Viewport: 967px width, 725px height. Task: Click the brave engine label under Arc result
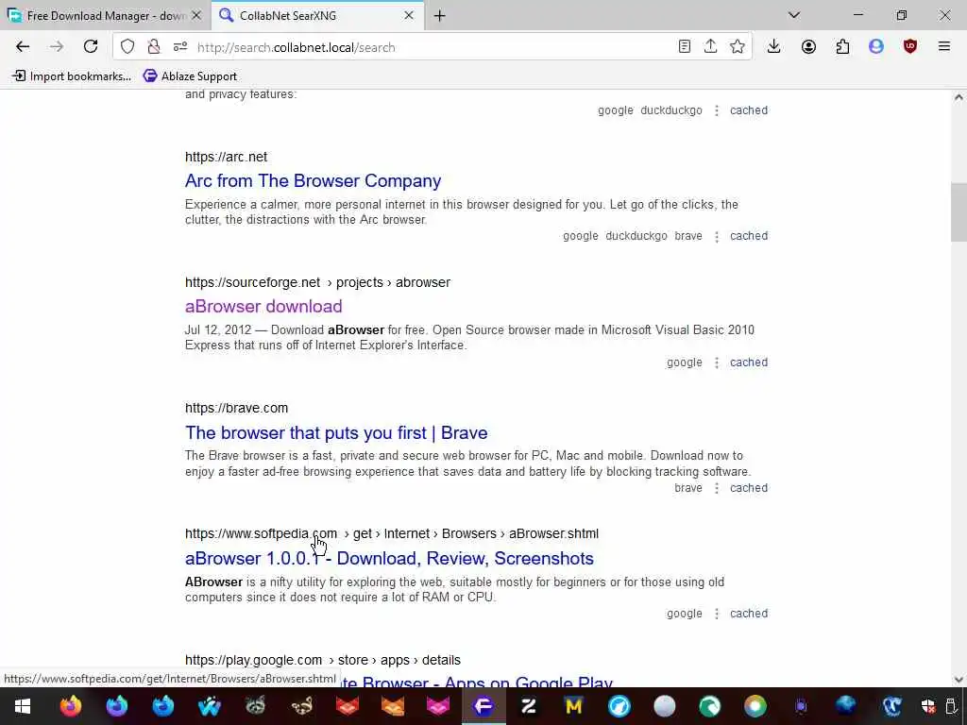[x=688, y=236]
